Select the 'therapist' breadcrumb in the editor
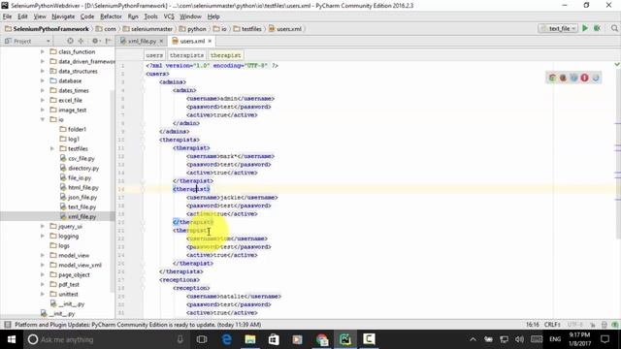The width and height of the screenshot is (621, 349). [x=225, y=55]
